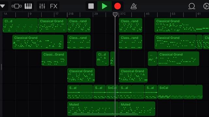The height and width of the screenshot is (117, 209).
Task: Open the loop browser icon
Action: 192,6
